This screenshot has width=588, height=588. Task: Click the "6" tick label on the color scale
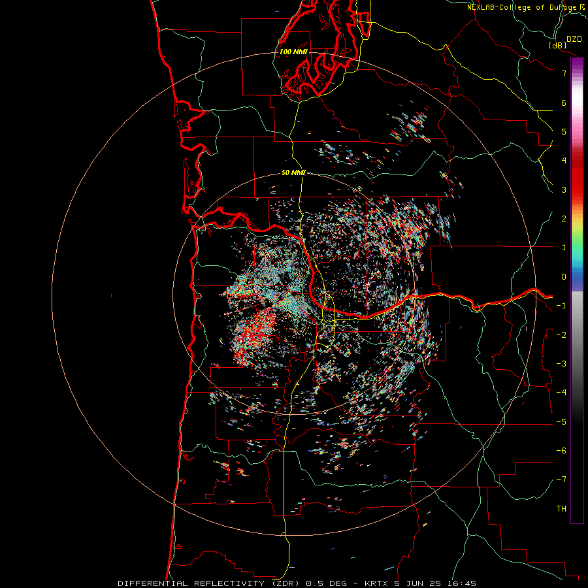564,103
